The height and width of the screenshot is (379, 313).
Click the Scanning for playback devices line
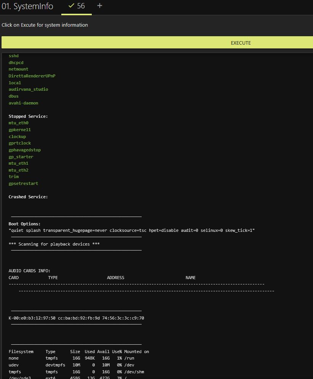pos(54,244)
